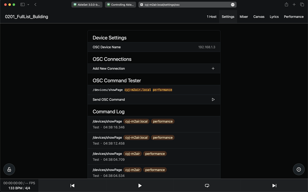Skip to next song with skip-forward icon
308x192 pixels.
pos(274,186)
